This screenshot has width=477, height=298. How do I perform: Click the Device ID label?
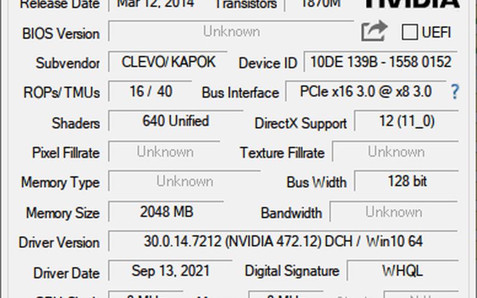pos(268,63)
